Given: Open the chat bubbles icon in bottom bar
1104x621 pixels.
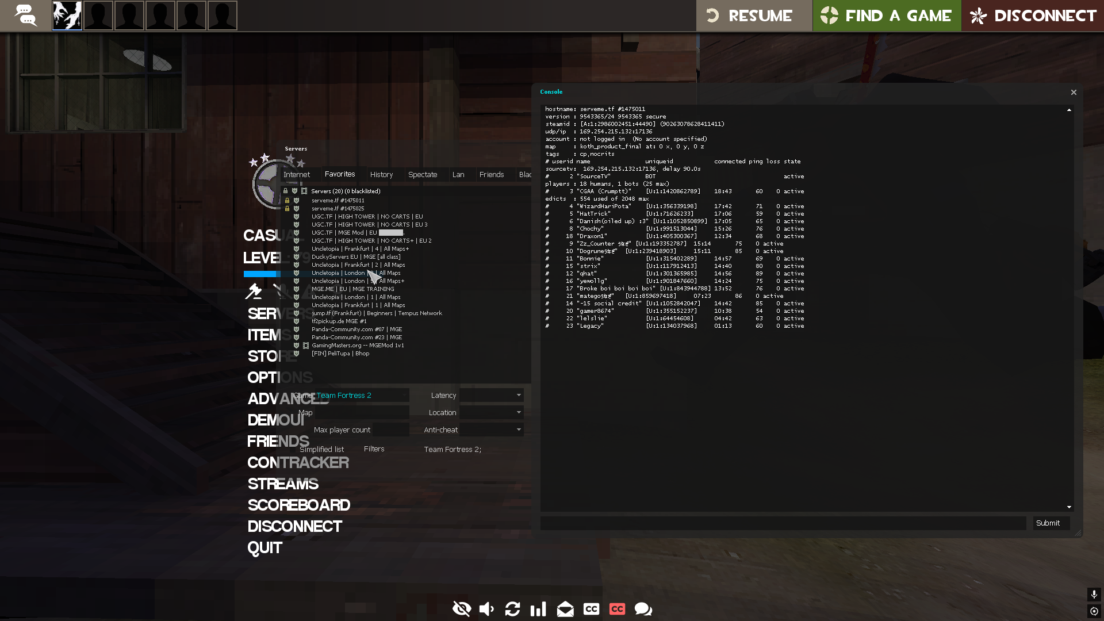Looking at the screenshot, I should [x=643, y=609].
